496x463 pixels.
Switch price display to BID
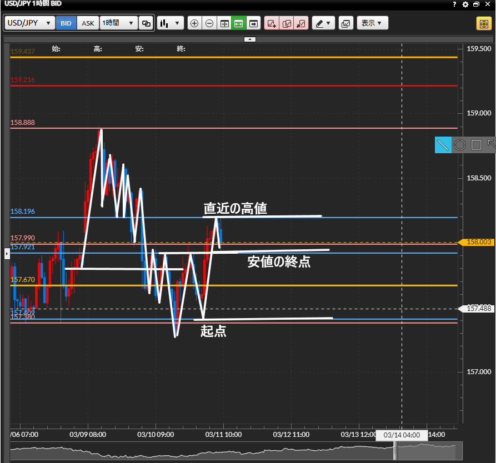pyautogui.click(x=66, y=23)
